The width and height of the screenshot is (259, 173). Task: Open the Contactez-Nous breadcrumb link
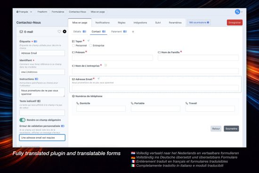click(x=77, y=12)
